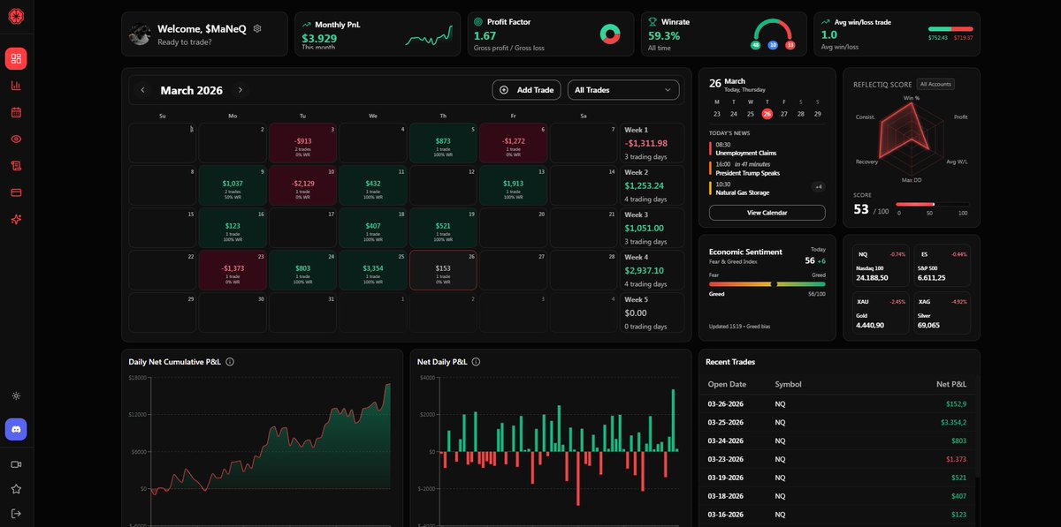The width and height of the screenshot is (1061, 527).
Task: Click the Monthly PnL sparkline chart
Action: pos(429,36)
